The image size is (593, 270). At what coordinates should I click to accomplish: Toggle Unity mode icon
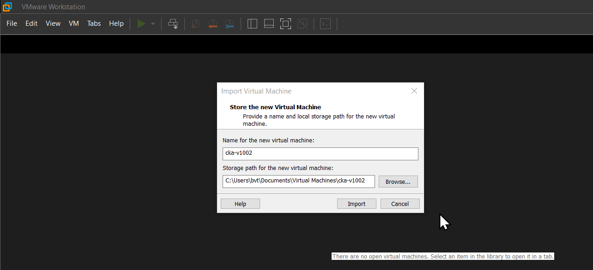(x=303, y=23)
